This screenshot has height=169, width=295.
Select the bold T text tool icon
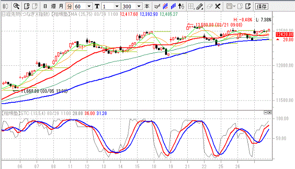(97, 7)
